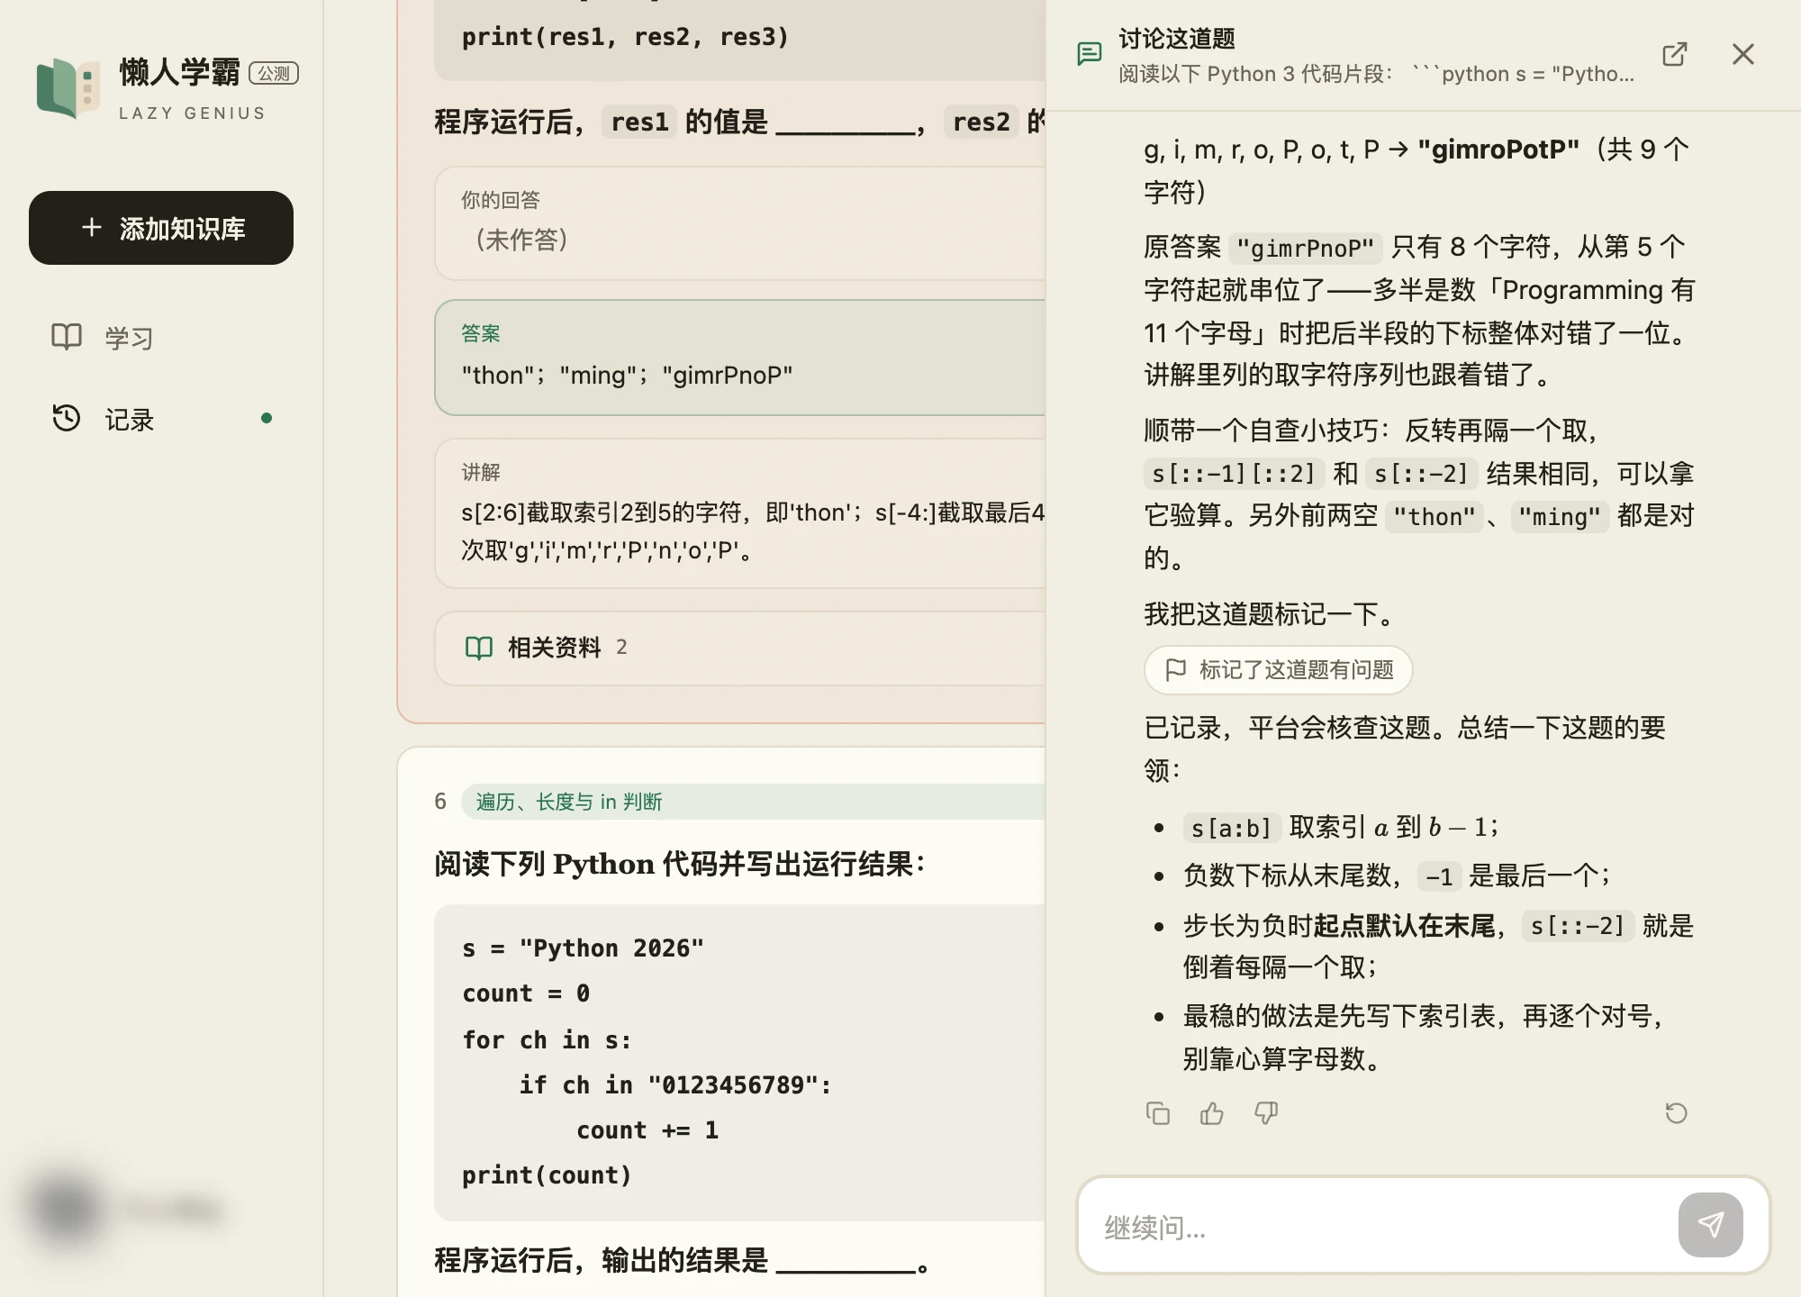Click the blurred user avatar in sidebar
Screen dimensions: 1801x1297
pyautogui.click(x=65, y=1211)
